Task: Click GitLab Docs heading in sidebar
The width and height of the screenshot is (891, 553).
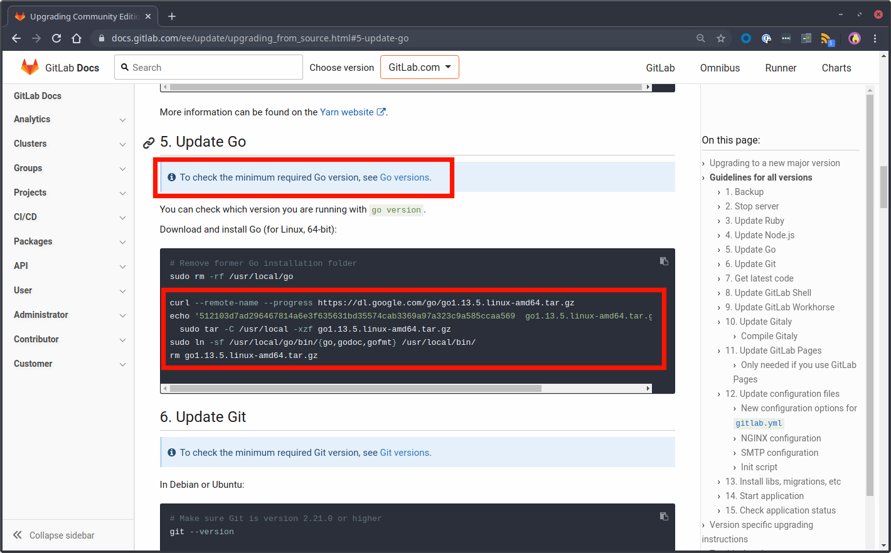Action: point(38,96)
